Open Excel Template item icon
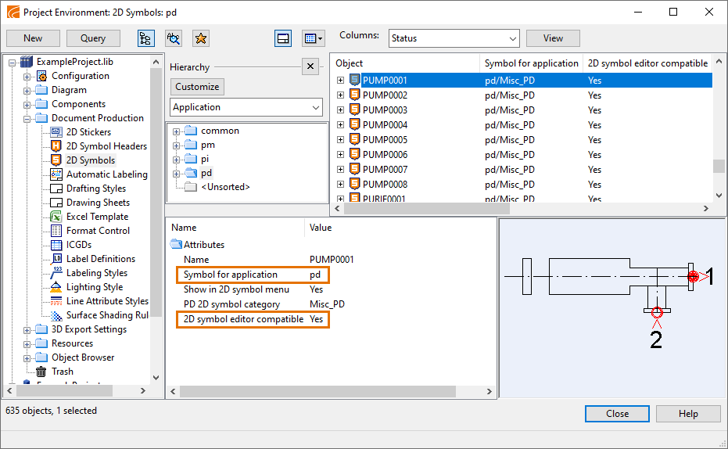Viewport: 728px width, 449px height. 56,217
